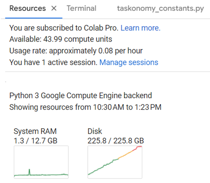This screenshot has width=210, height=183.
Task: Click the System RAM usage graph
Action: [x=41, y=162]
